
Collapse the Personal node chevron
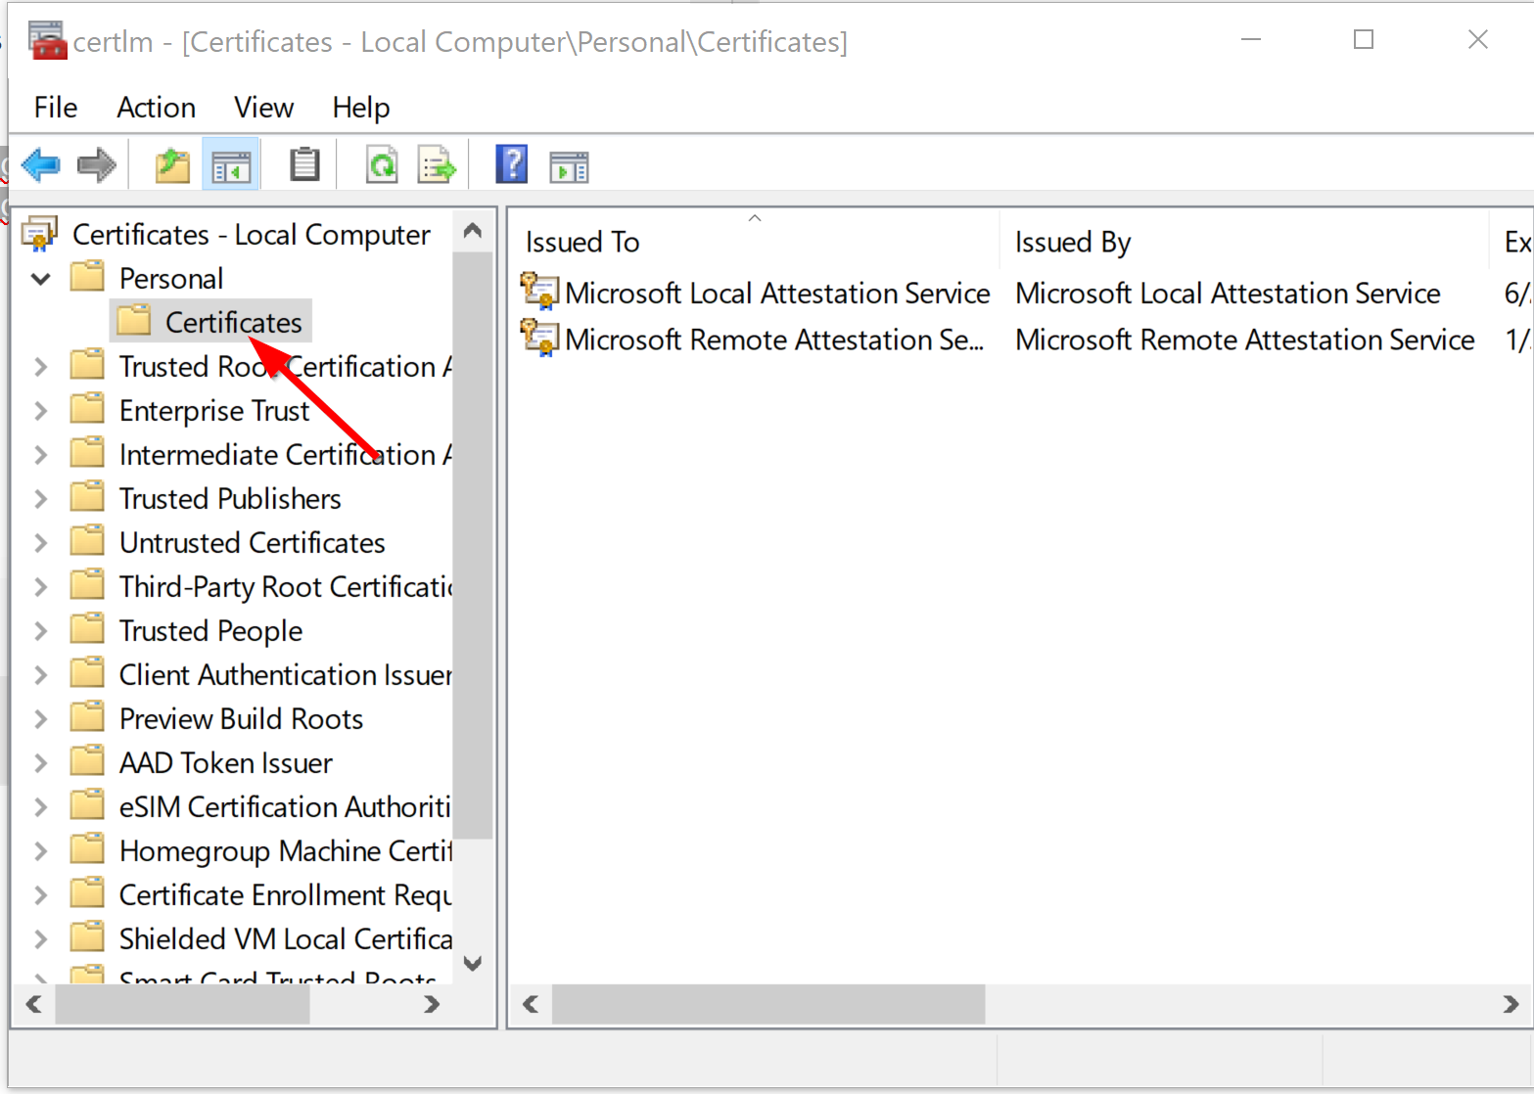[41, 279]
